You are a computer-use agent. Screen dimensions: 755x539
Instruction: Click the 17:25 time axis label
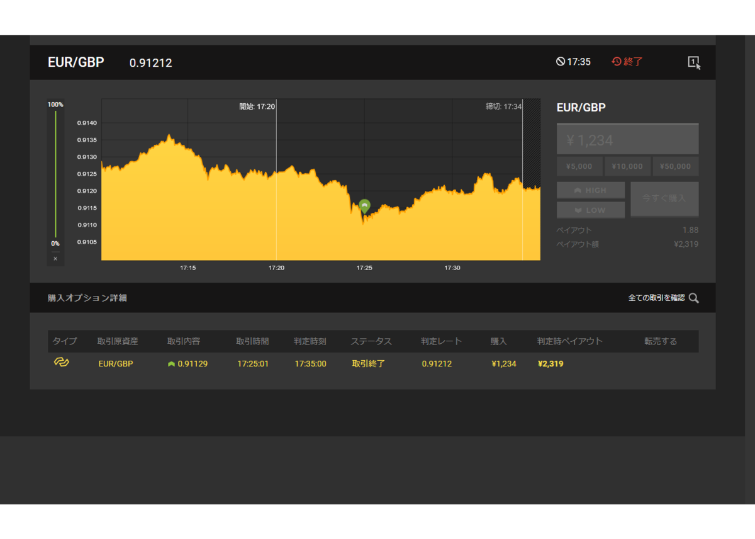[364, 268]
